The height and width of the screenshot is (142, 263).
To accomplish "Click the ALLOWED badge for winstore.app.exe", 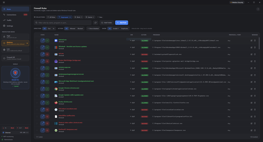I will pyautogui.click(x=145, y=68).
